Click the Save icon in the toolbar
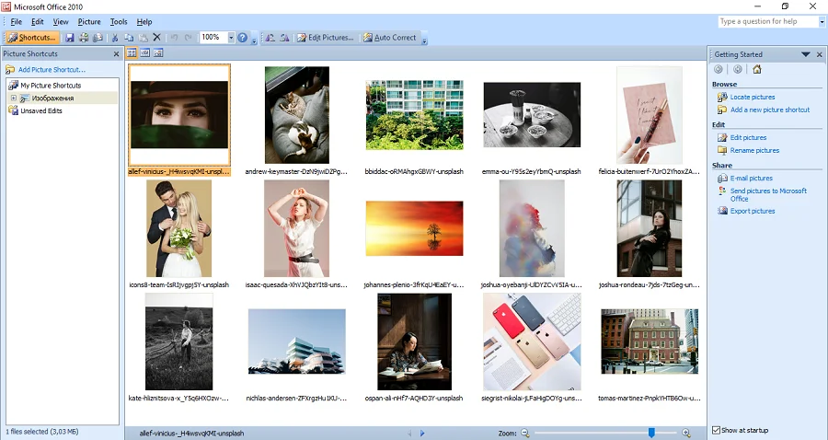Image resolution: width=828 pixels, height=440 pixels. click(70, 38)
